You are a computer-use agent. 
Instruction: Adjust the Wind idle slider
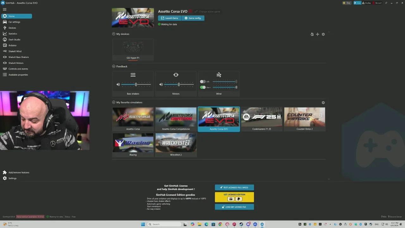[225, 82]
